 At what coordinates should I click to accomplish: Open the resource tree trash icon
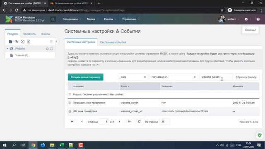point(51,41)
